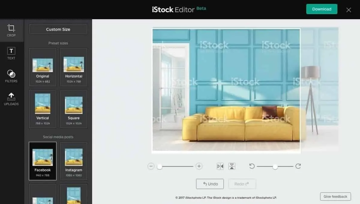
Task: Select the Horizontal preset size
Action: pyautogui.click(x=74, y=67)
